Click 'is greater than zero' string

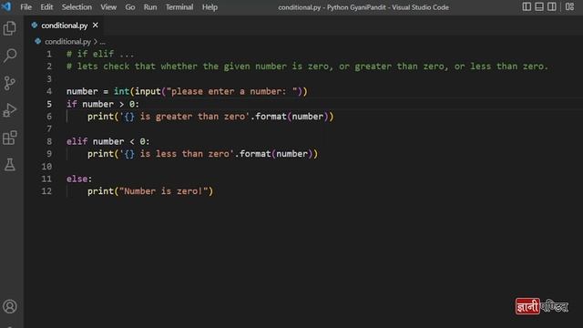[184, 117]
